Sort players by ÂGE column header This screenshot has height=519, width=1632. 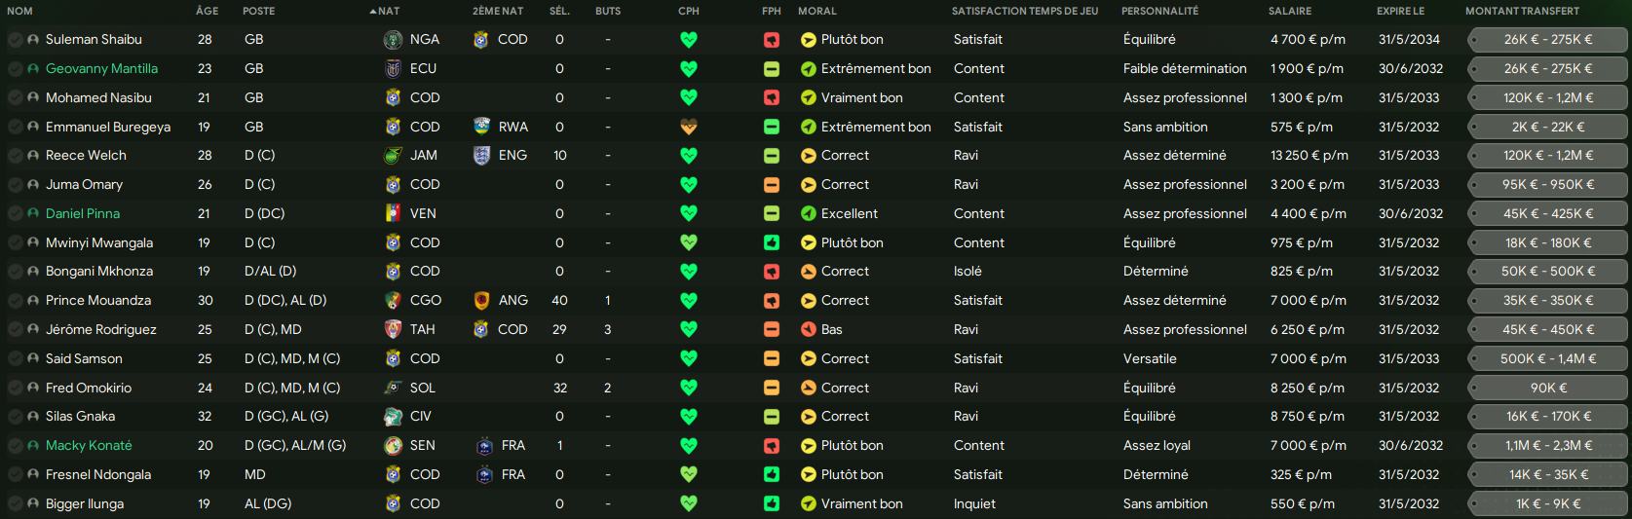(x=207, y=11)
